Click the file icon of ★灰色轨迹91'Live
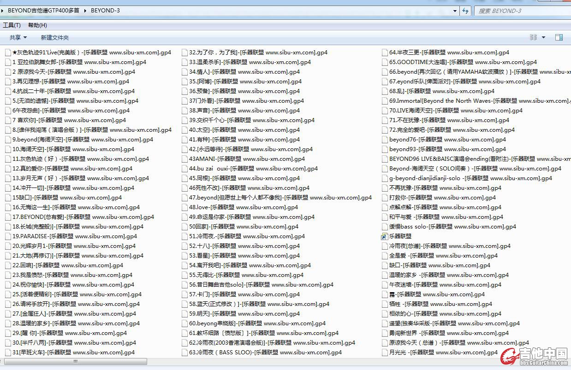The width and height of the screenshot is (571, 370). [8, 53]
